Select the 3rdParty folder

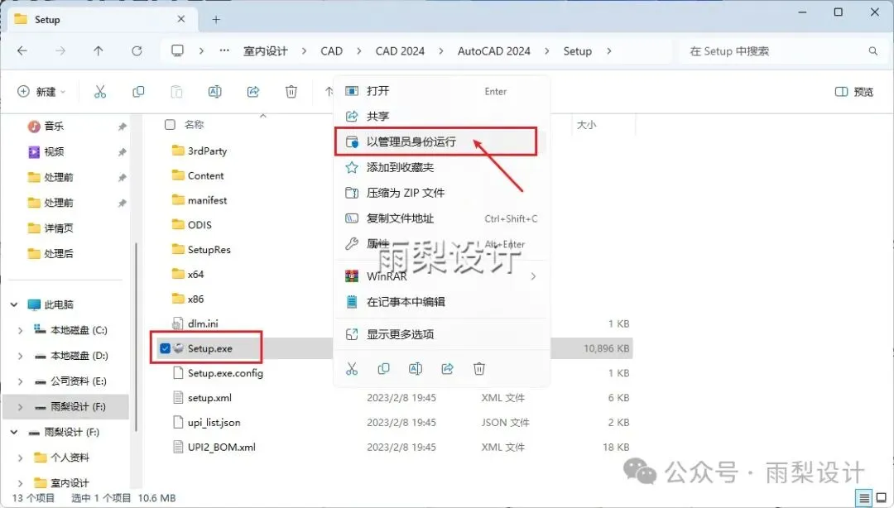point(199,151)
